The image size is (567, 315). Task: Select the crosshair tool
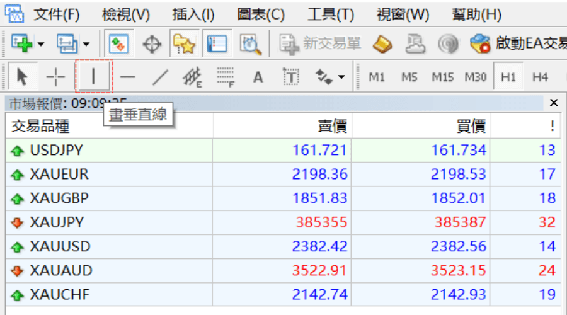click(x=56, y=77)
